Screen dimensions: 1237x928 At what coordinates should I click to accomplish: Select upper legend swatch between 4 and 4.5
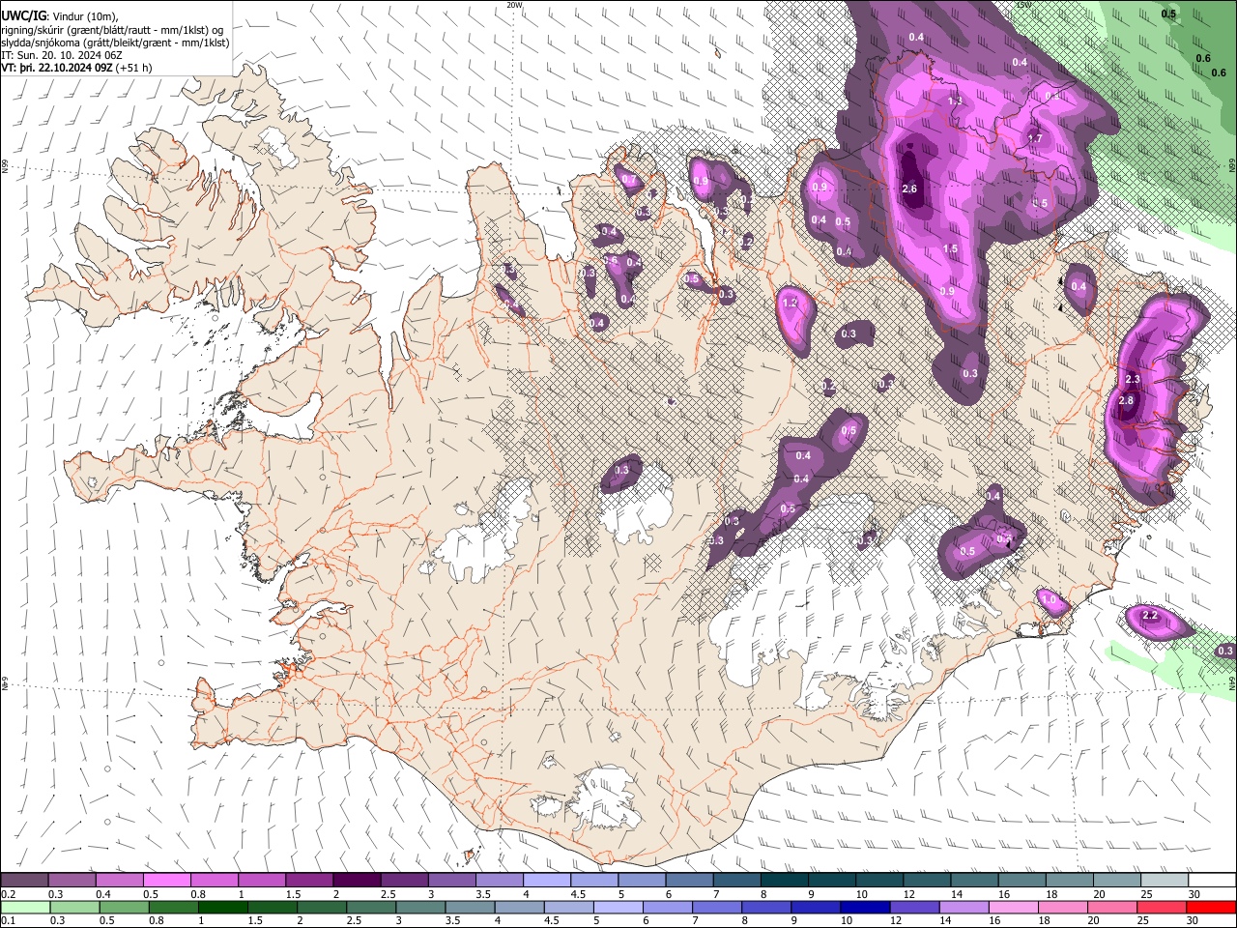click(547, 881)
